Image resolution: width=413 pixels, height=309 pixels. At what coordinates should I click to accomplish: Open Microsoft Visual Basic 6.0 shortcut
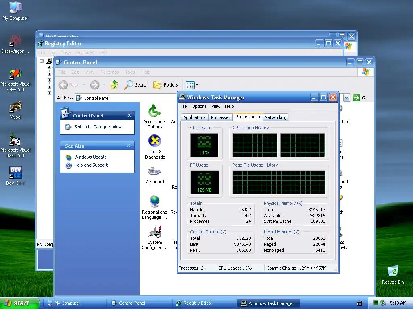click(15, 145)
